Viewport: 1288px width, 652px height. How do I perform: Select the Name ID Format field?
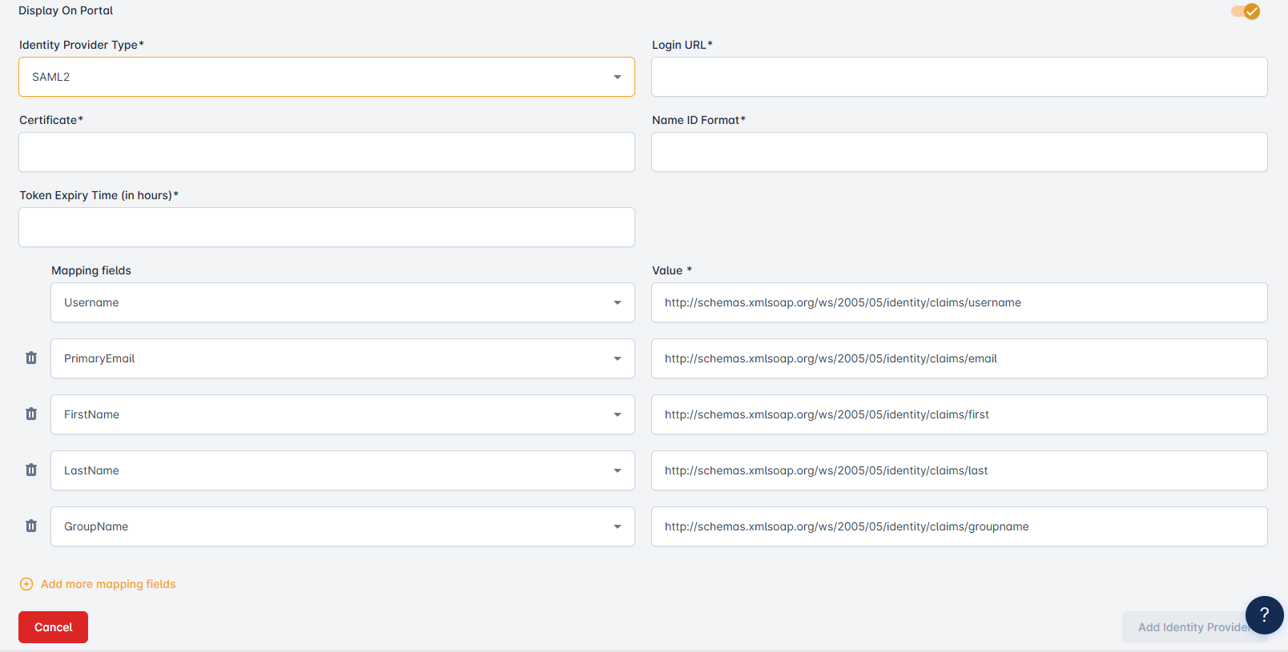coord(959,152)
